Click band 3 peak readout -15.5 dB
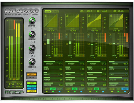The image size is (134, 103). [x=94, y=31]
